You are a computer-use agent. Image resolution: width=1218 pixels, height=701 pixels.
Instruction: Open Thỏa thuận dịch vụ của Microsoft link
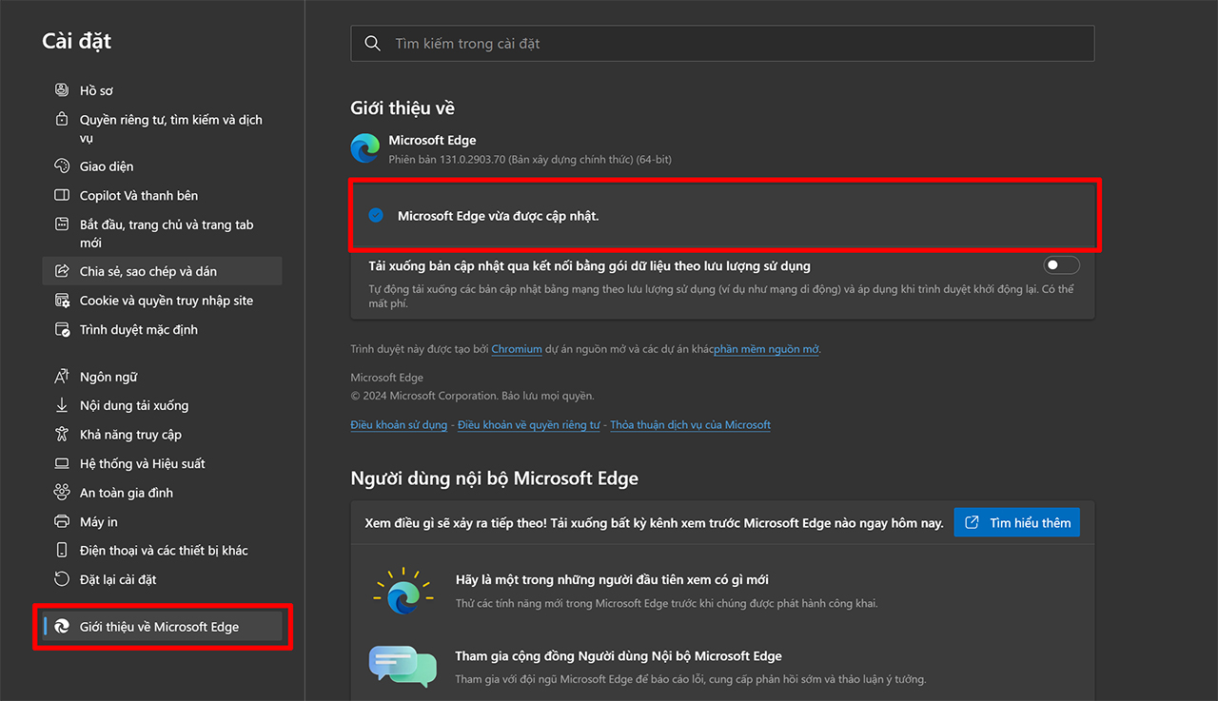[690, 424]
